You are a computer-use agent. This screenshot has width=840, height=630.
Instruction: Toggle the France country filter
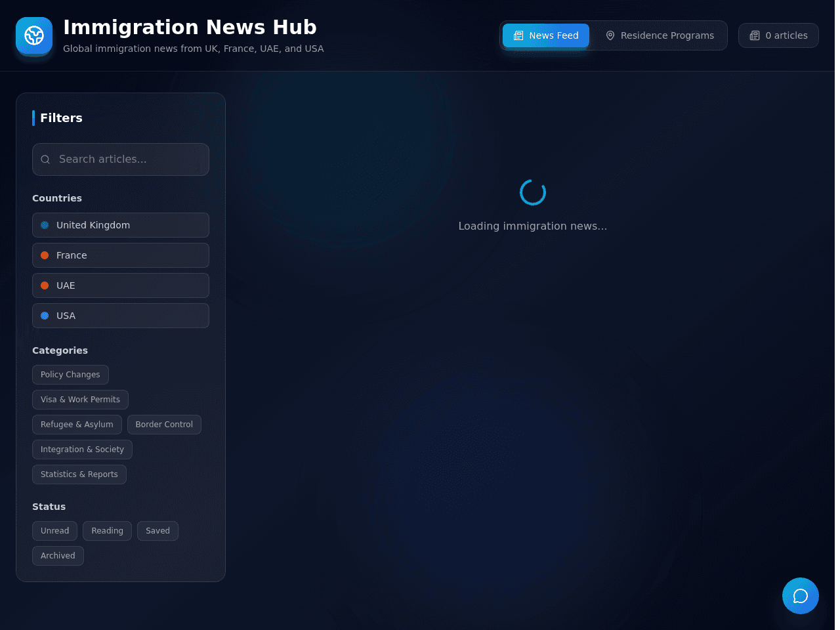pyautogui.click(x=121, y=255)
